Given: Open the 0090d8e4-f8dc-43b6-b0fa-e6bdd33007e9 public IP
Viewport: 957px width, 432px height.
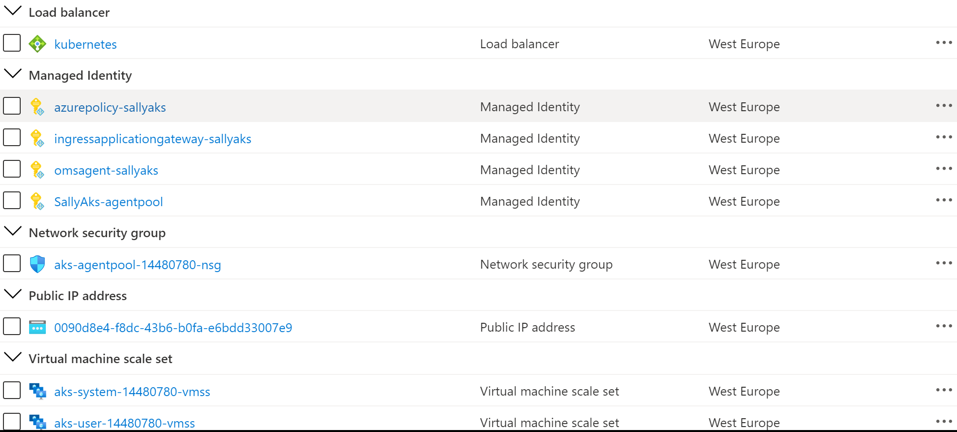Looking at the screenshot, I should tap(173, 328).
